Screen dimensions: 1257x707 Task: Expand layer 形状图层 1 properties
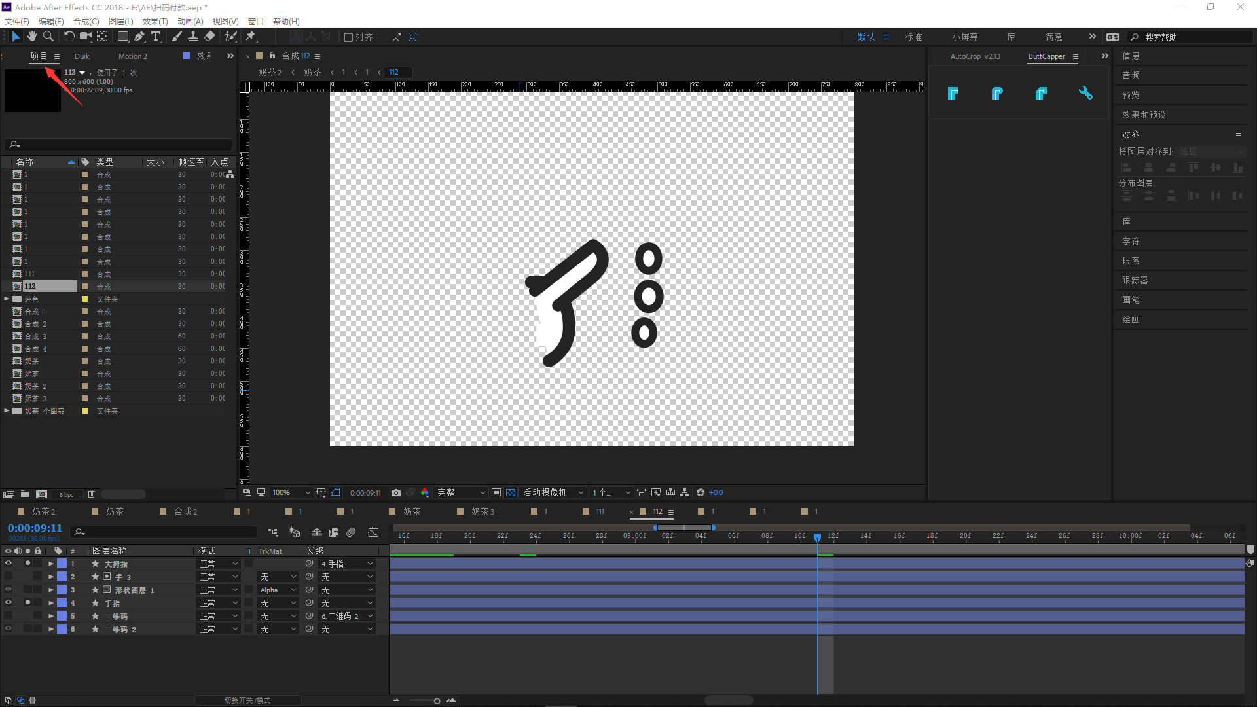51,590
